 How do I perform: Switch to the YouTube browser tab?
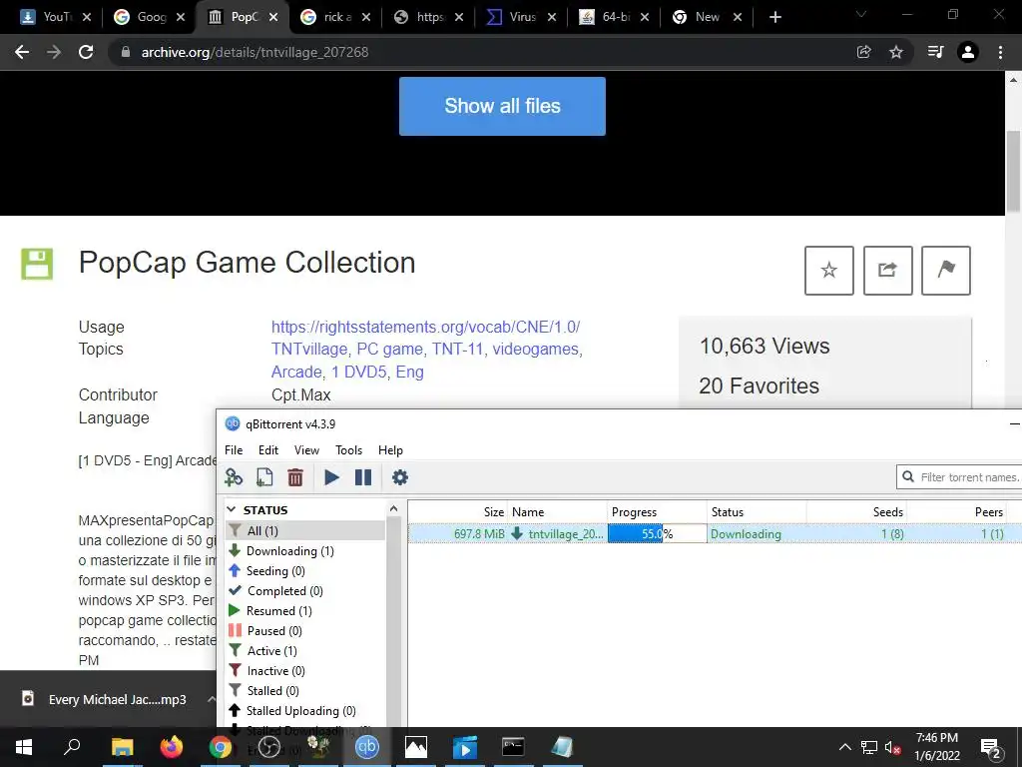pos(56,17)
